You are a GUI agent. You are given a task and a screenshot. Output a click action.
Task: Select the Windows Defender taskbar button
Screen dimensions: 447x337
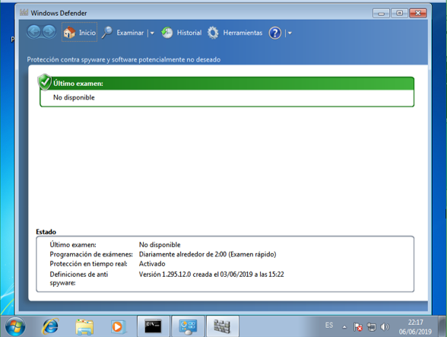point(222,326)
